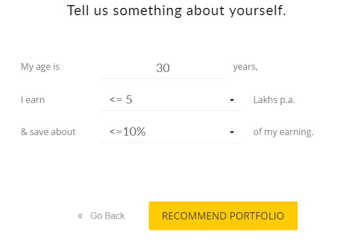Screen dimensions: 337x242
Task: Click the '& save about' label
Action: 48,132
